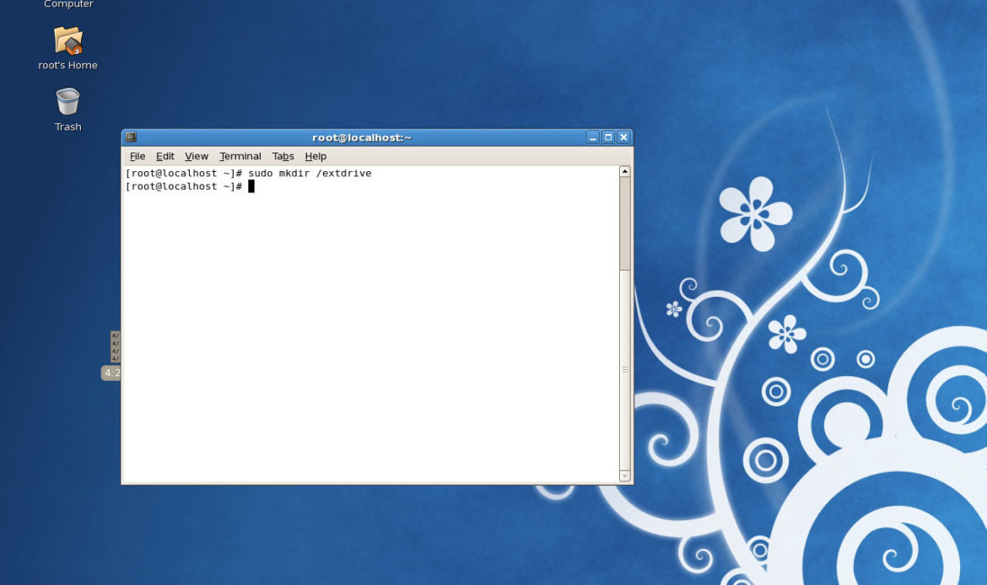Expand the Edit menu
This screenshot has width=987, height=585.
click(165, 156)
